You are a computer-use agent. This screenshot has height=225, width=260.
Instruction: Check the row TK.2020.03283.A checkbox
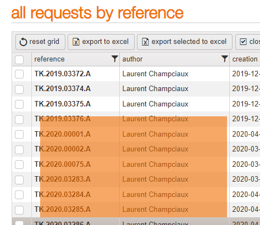click(x=19, y=180)
